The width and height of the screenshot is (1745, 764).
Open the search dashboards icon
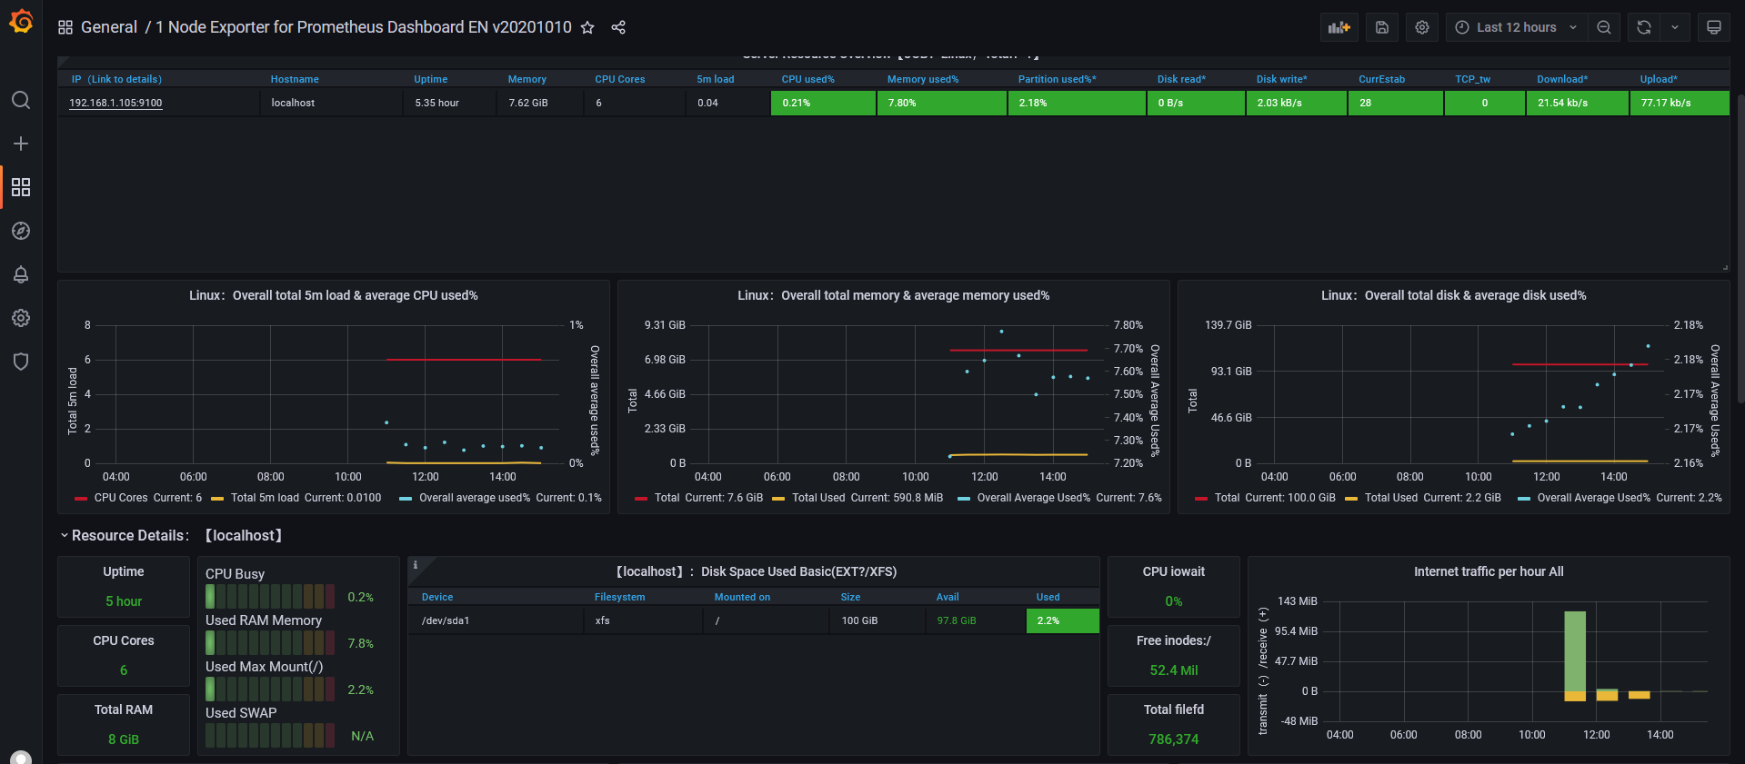click(21, 100)
